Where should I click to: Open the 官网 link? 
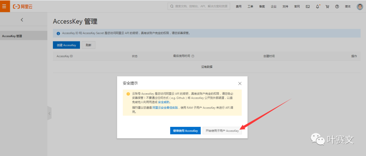coord(297,6)
